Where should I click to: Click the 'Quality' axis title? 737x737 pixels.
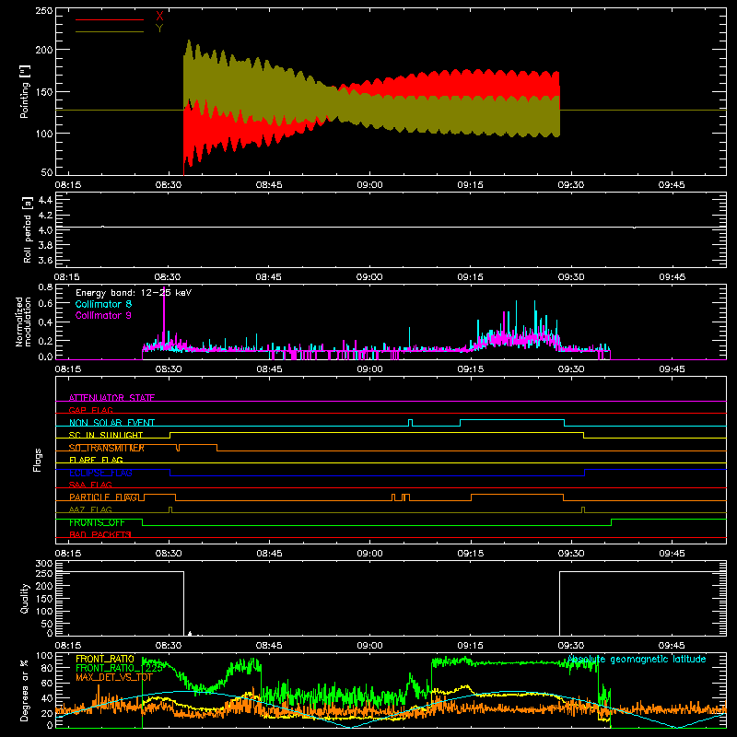click(x=25, y=598)
